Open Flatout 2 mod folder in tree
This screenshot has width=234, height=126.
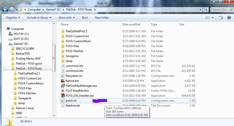pos(25,108)
